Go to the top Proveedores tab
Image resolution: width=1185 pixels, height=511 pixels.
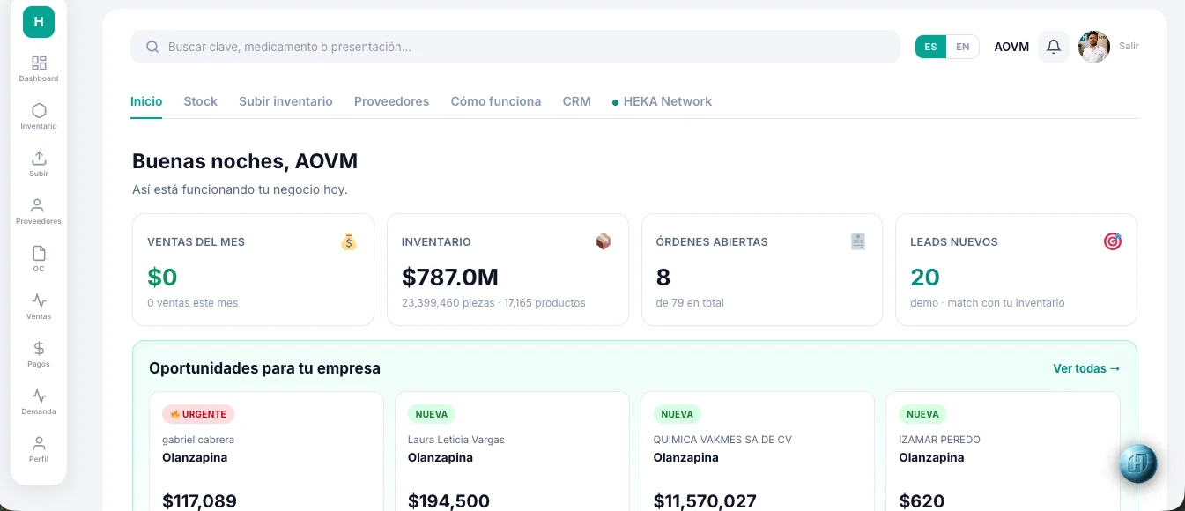pos(392,101)
